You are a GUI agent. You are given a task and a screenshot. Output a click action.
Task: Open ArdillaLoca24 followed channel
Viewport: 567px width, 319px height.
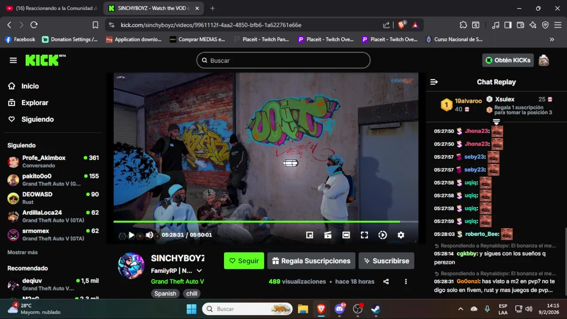(x=53, y=216)
